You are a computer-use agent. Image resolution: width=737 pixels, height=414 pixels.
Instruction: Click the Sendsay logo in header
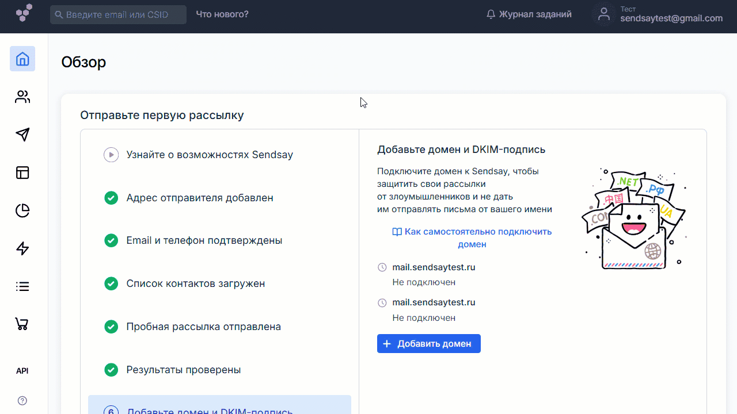[x=24, y=13]
